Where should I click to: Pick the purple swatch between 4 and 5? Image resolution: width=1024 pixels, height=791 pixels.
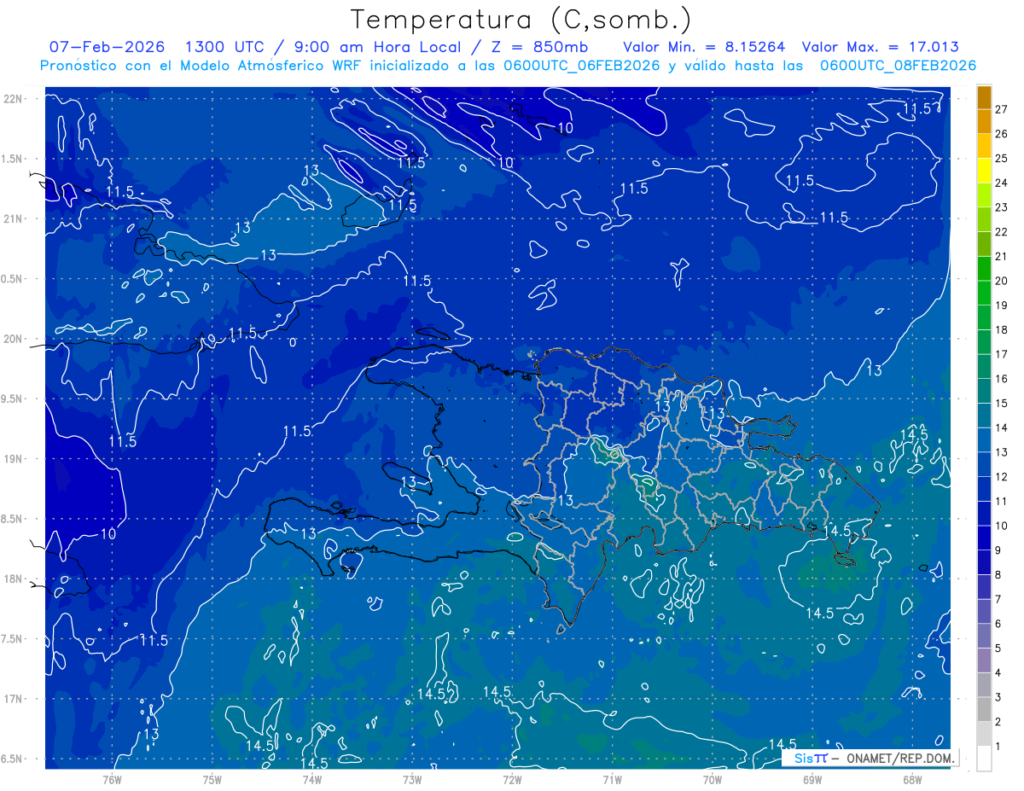click(984, 660)
